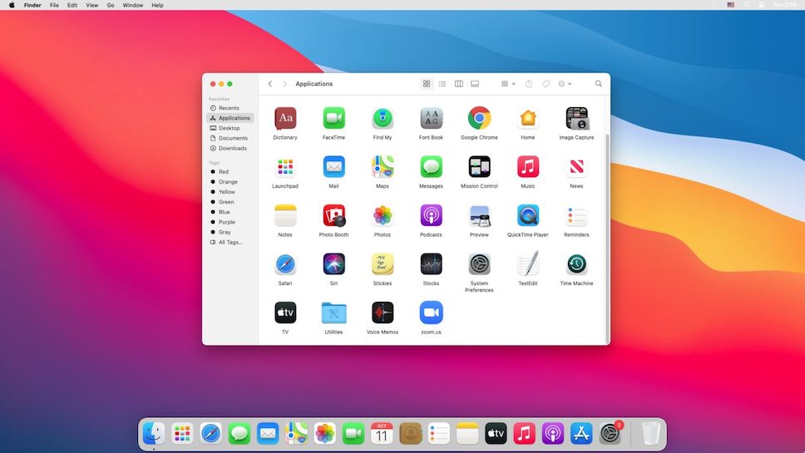Open Downloads in the sidebar

[x=230, y=148]
